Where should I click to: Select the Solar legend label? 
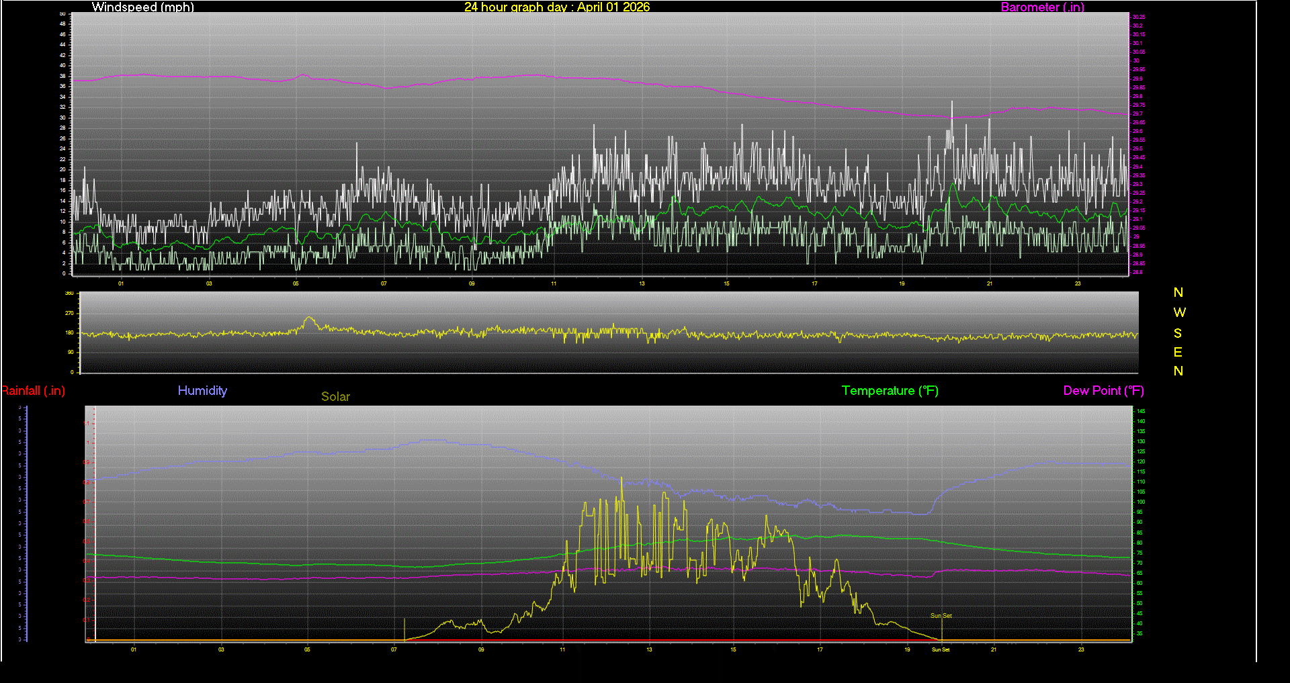pos(335,396)
